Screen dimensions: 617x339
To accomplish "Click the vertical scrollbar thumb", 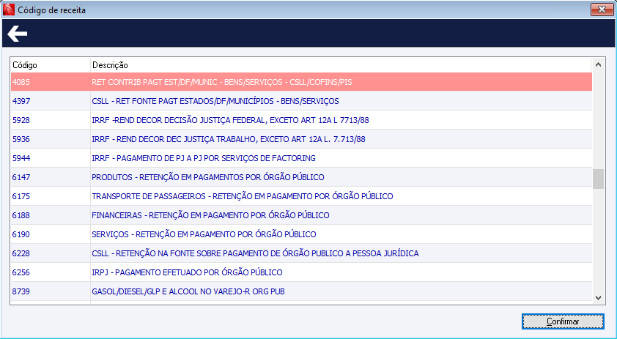I will 598,179.
